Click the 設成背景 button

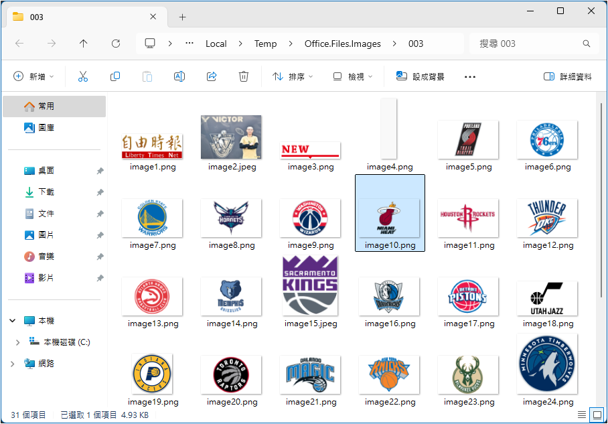(420, 76)
